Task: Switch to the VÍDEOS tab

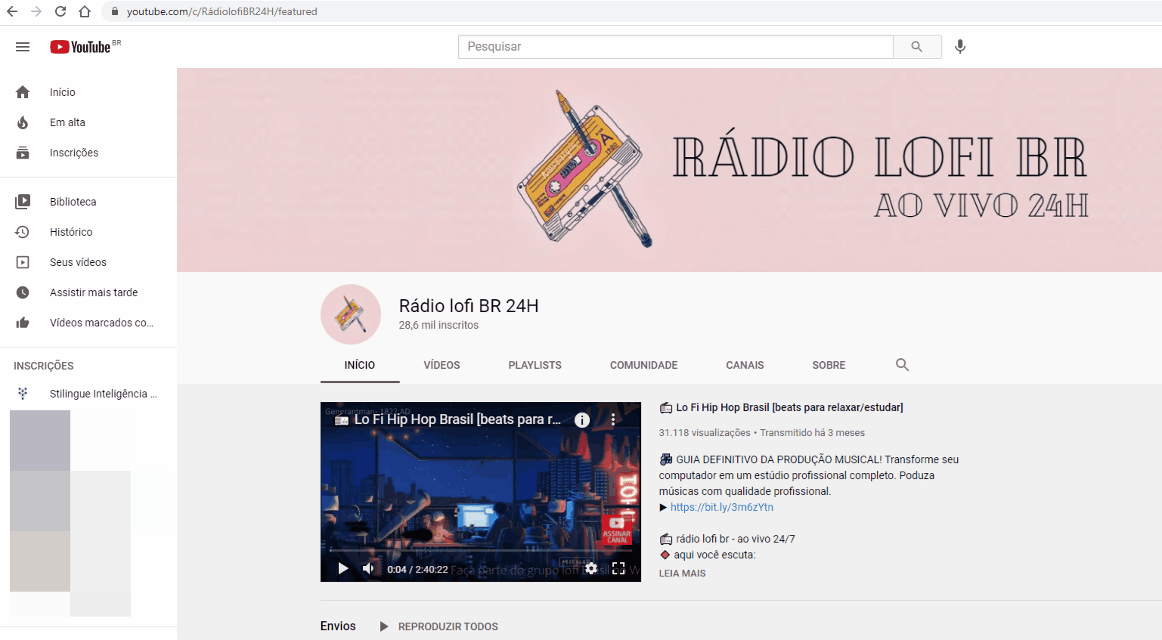Action: click(442, 365)
